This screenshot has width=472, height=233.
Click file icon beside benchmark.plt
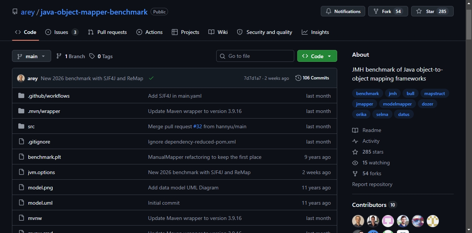(x=21, y=157)
